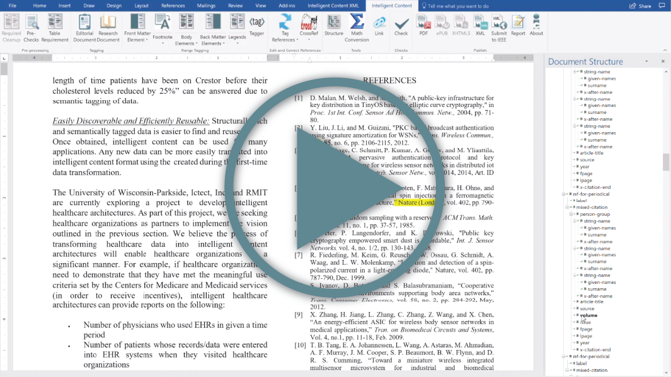
Task: Collapse the person-group tree node
Action: pos(571,214)
